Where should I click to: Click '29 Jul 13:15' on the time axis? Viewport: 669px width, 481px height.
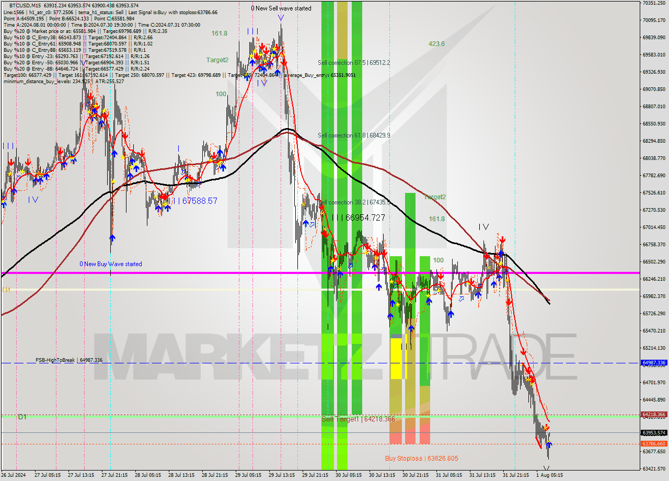tap(282, 475)
